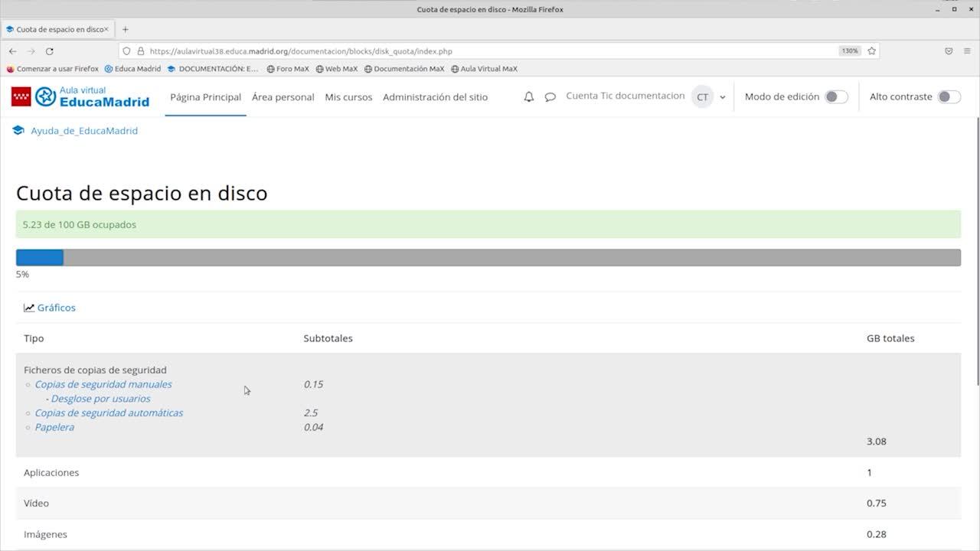Click the 0.28 GB value for Imágenes
980x551 pixels.
coord(877,534)
